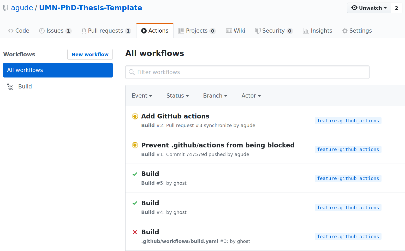
Task: Expand the Status filter dropdown
Action: click(178, 96)
